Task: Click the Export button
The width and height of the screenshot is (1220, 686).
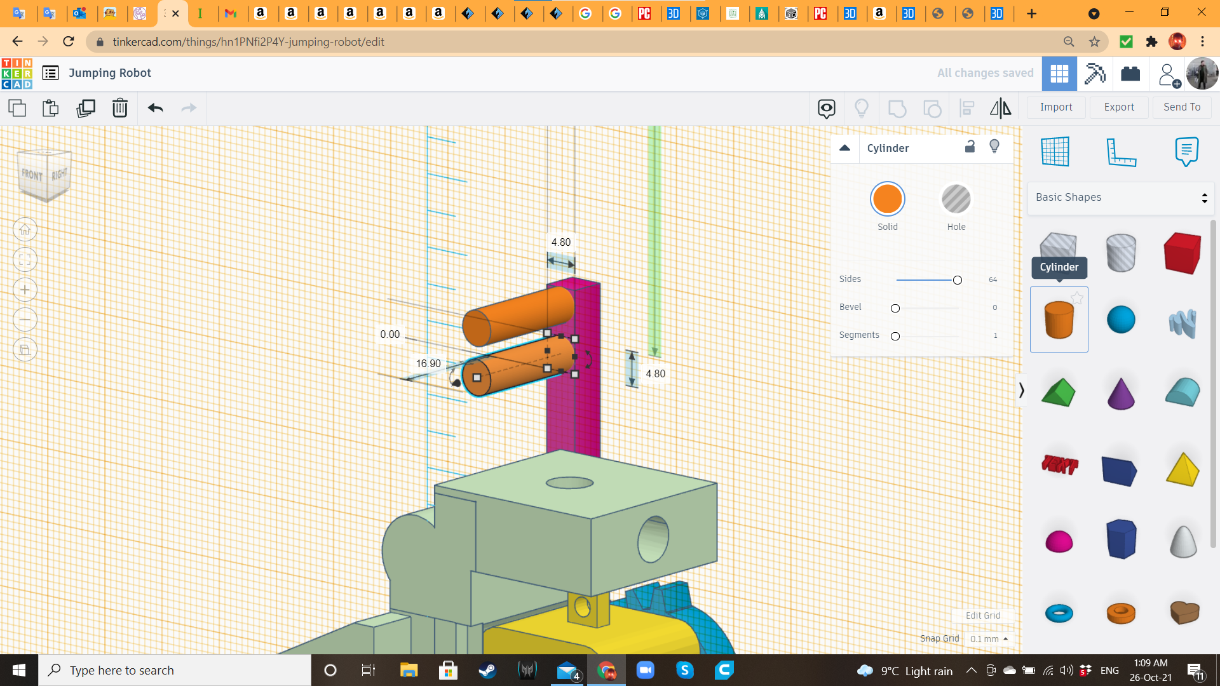Action: coord(1119,107)
